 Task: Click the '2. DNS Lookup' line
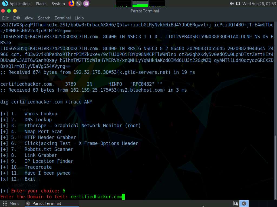pos(26,120)
